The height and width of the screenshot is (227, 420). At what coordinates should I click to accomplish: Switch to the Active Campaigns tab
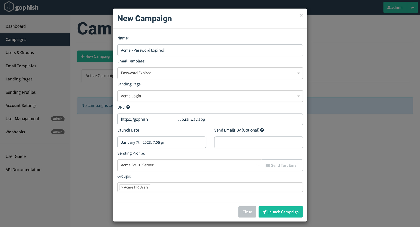coord(100,75)
